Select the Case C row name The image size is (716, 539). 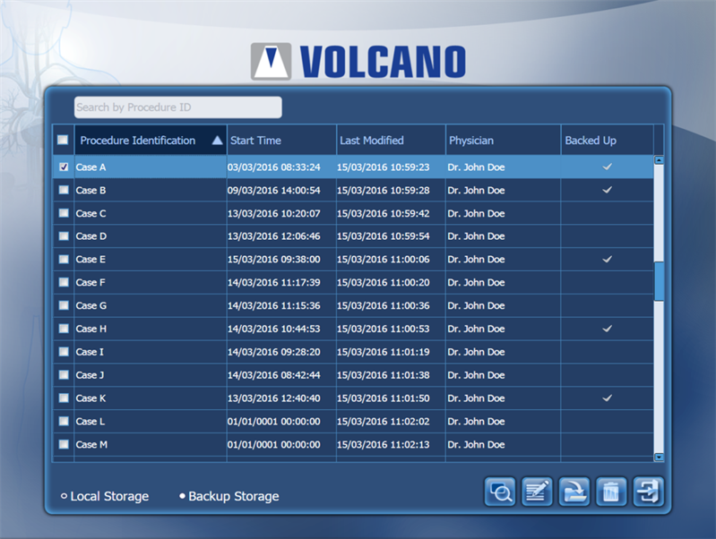(91, 213)
